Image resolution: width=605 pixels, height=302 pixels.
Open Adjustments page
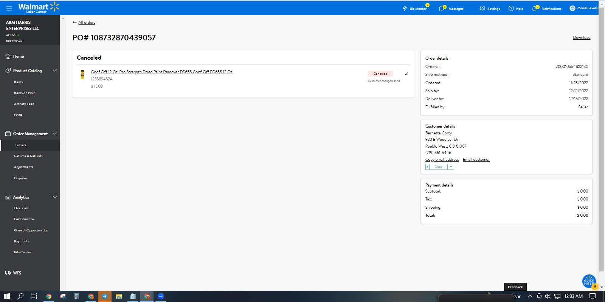point(23,167)
